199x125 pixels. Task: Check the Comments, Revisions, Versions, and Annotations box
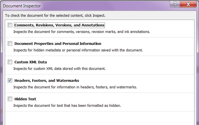(10, 25)
